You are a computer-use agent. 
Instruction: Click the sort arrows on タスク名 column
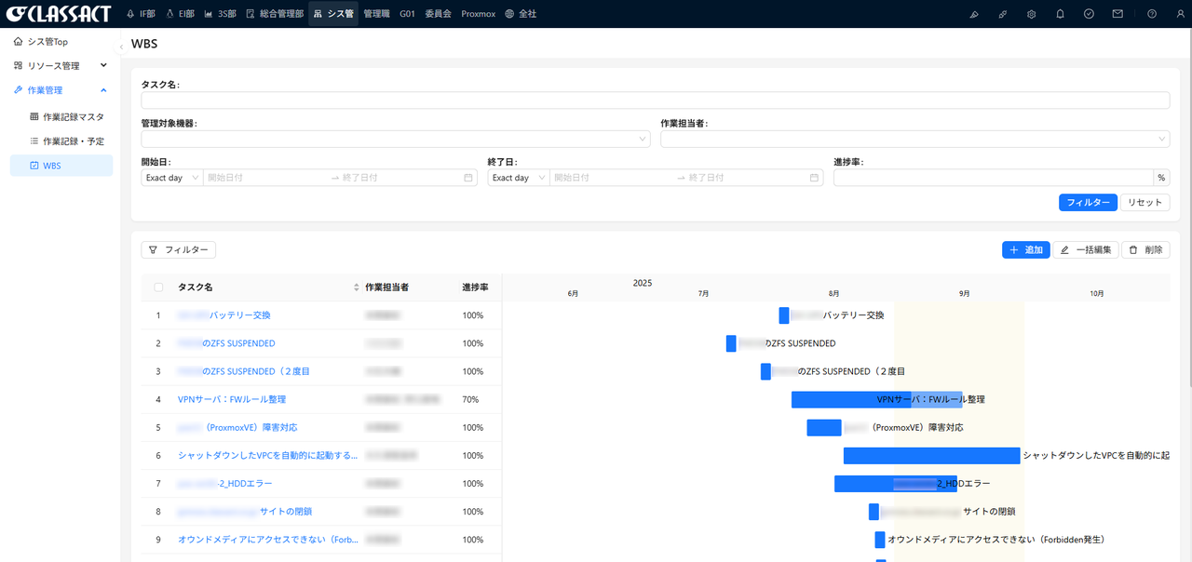[356, 288]
